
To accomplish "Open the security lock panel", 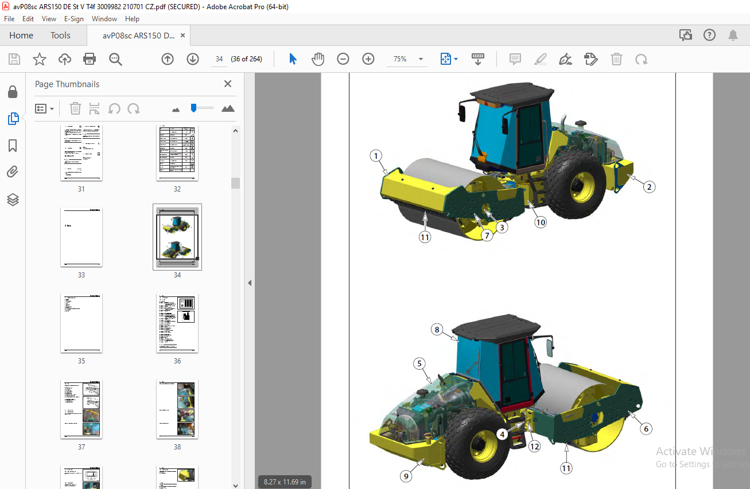I will (x=13, y=92).
